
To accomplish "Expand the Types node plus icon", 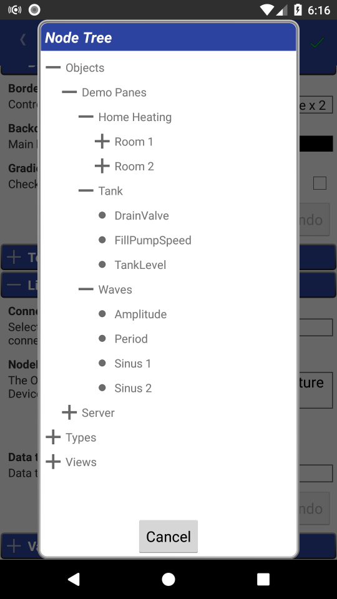I will (x=53, y=437).
